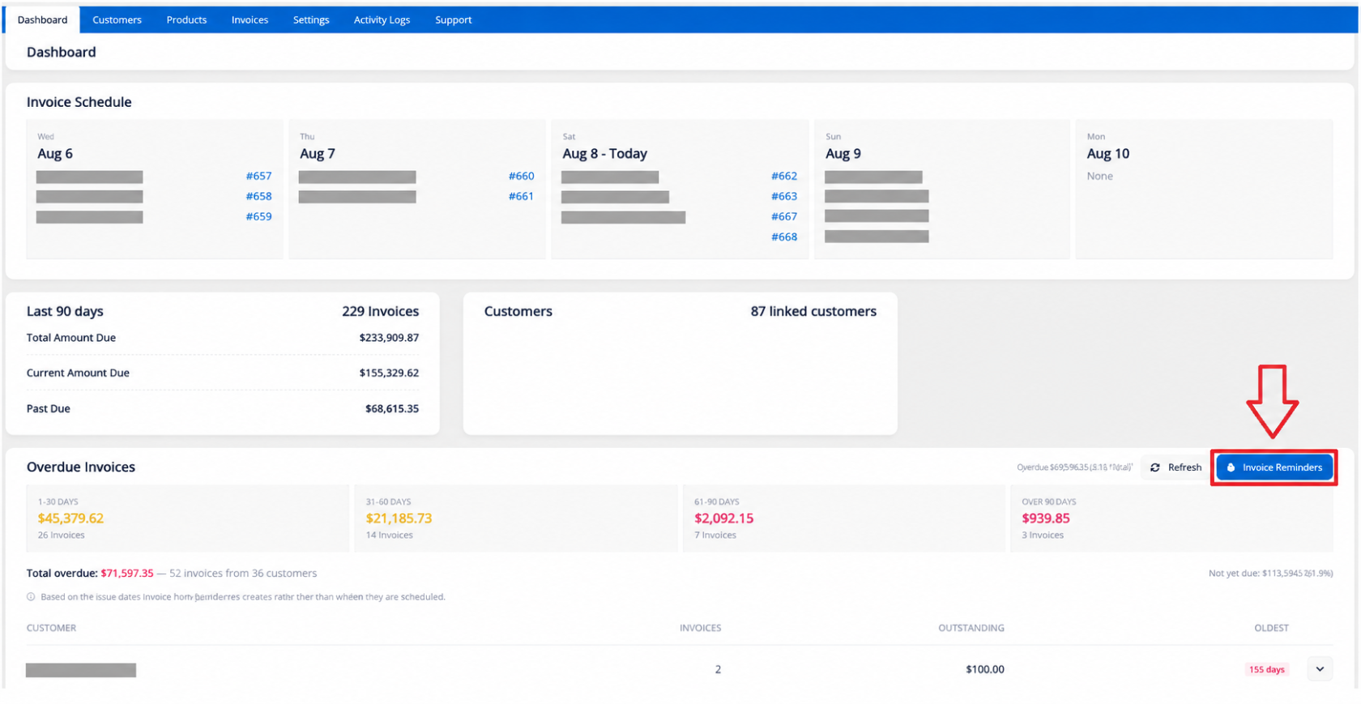Viewport: 1361px width, 704px height.
Task: View the Activity Logs tab
Action: point(382,19)
